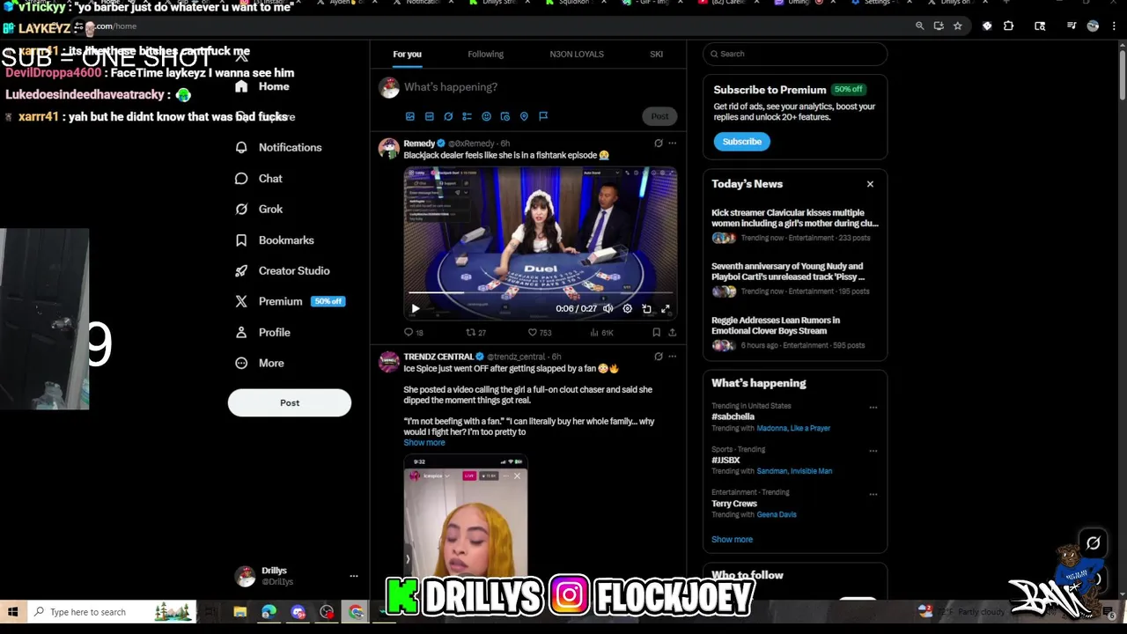The width and height of the screenshot is (1127, 634).
Task: Open Notifications from the left sidebar
Action: [x=278, y=147]
